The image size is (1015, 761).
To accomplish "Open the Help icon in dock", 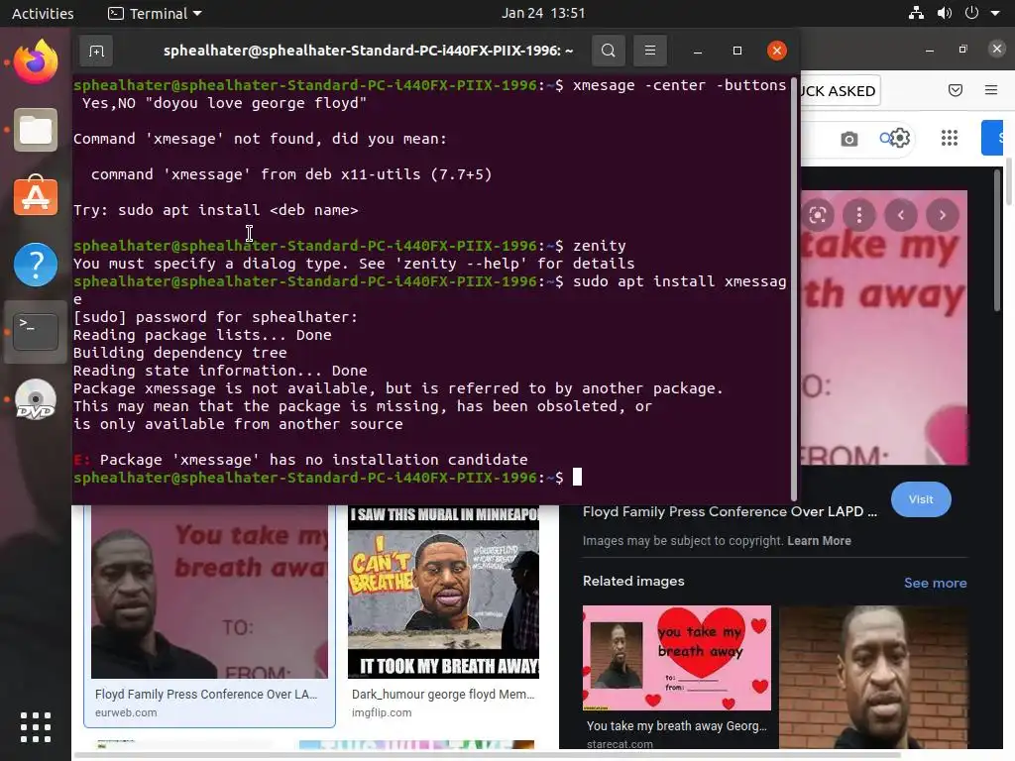I will coord(36,264).
